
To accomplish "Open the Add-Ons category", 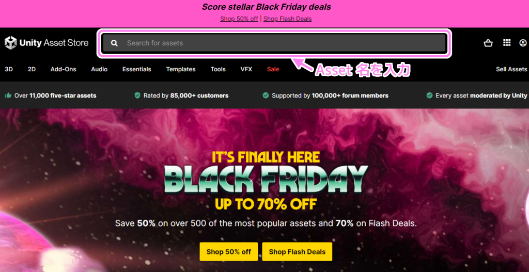I will 64,69.
